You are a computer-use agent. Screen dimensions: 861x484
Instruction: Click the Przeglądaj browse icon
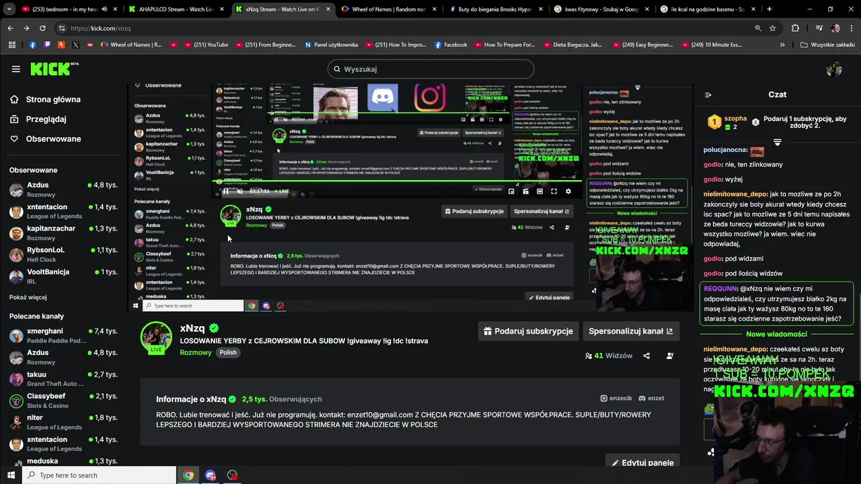point(14,119)
